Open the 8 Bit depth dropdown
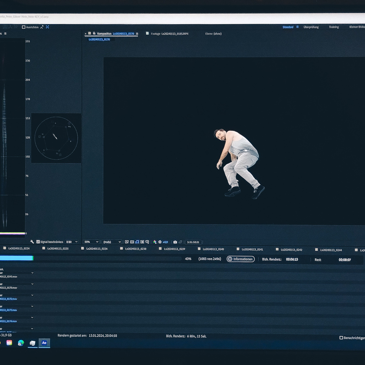The image size is (365, 365). pyautogui.click(x=72, y=242)
